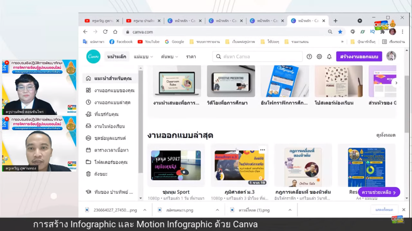412x231 pixels.
Task: Click the canva.com address bar
Action: click(226, 32)
